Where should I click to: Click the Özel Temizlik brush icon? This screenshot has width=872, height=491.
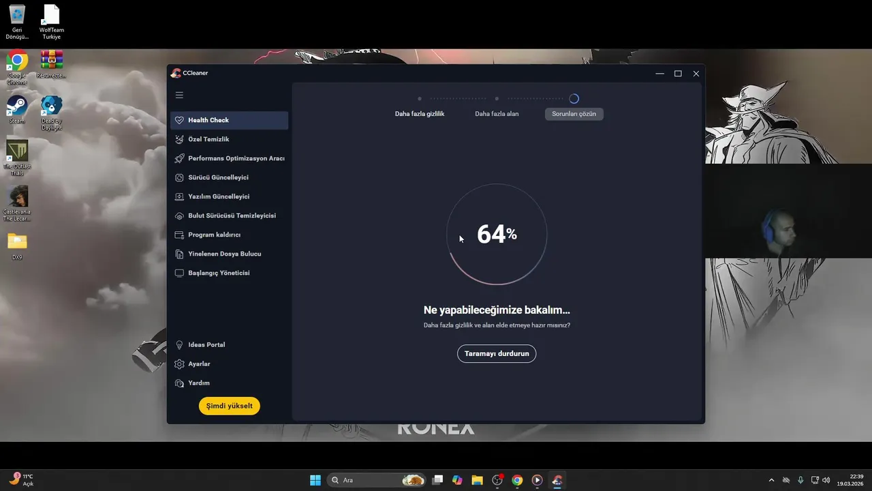tap(179, 139)
